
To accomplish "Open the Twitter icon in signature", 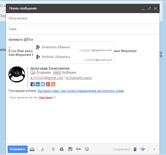I will click(x=43, y=84).
